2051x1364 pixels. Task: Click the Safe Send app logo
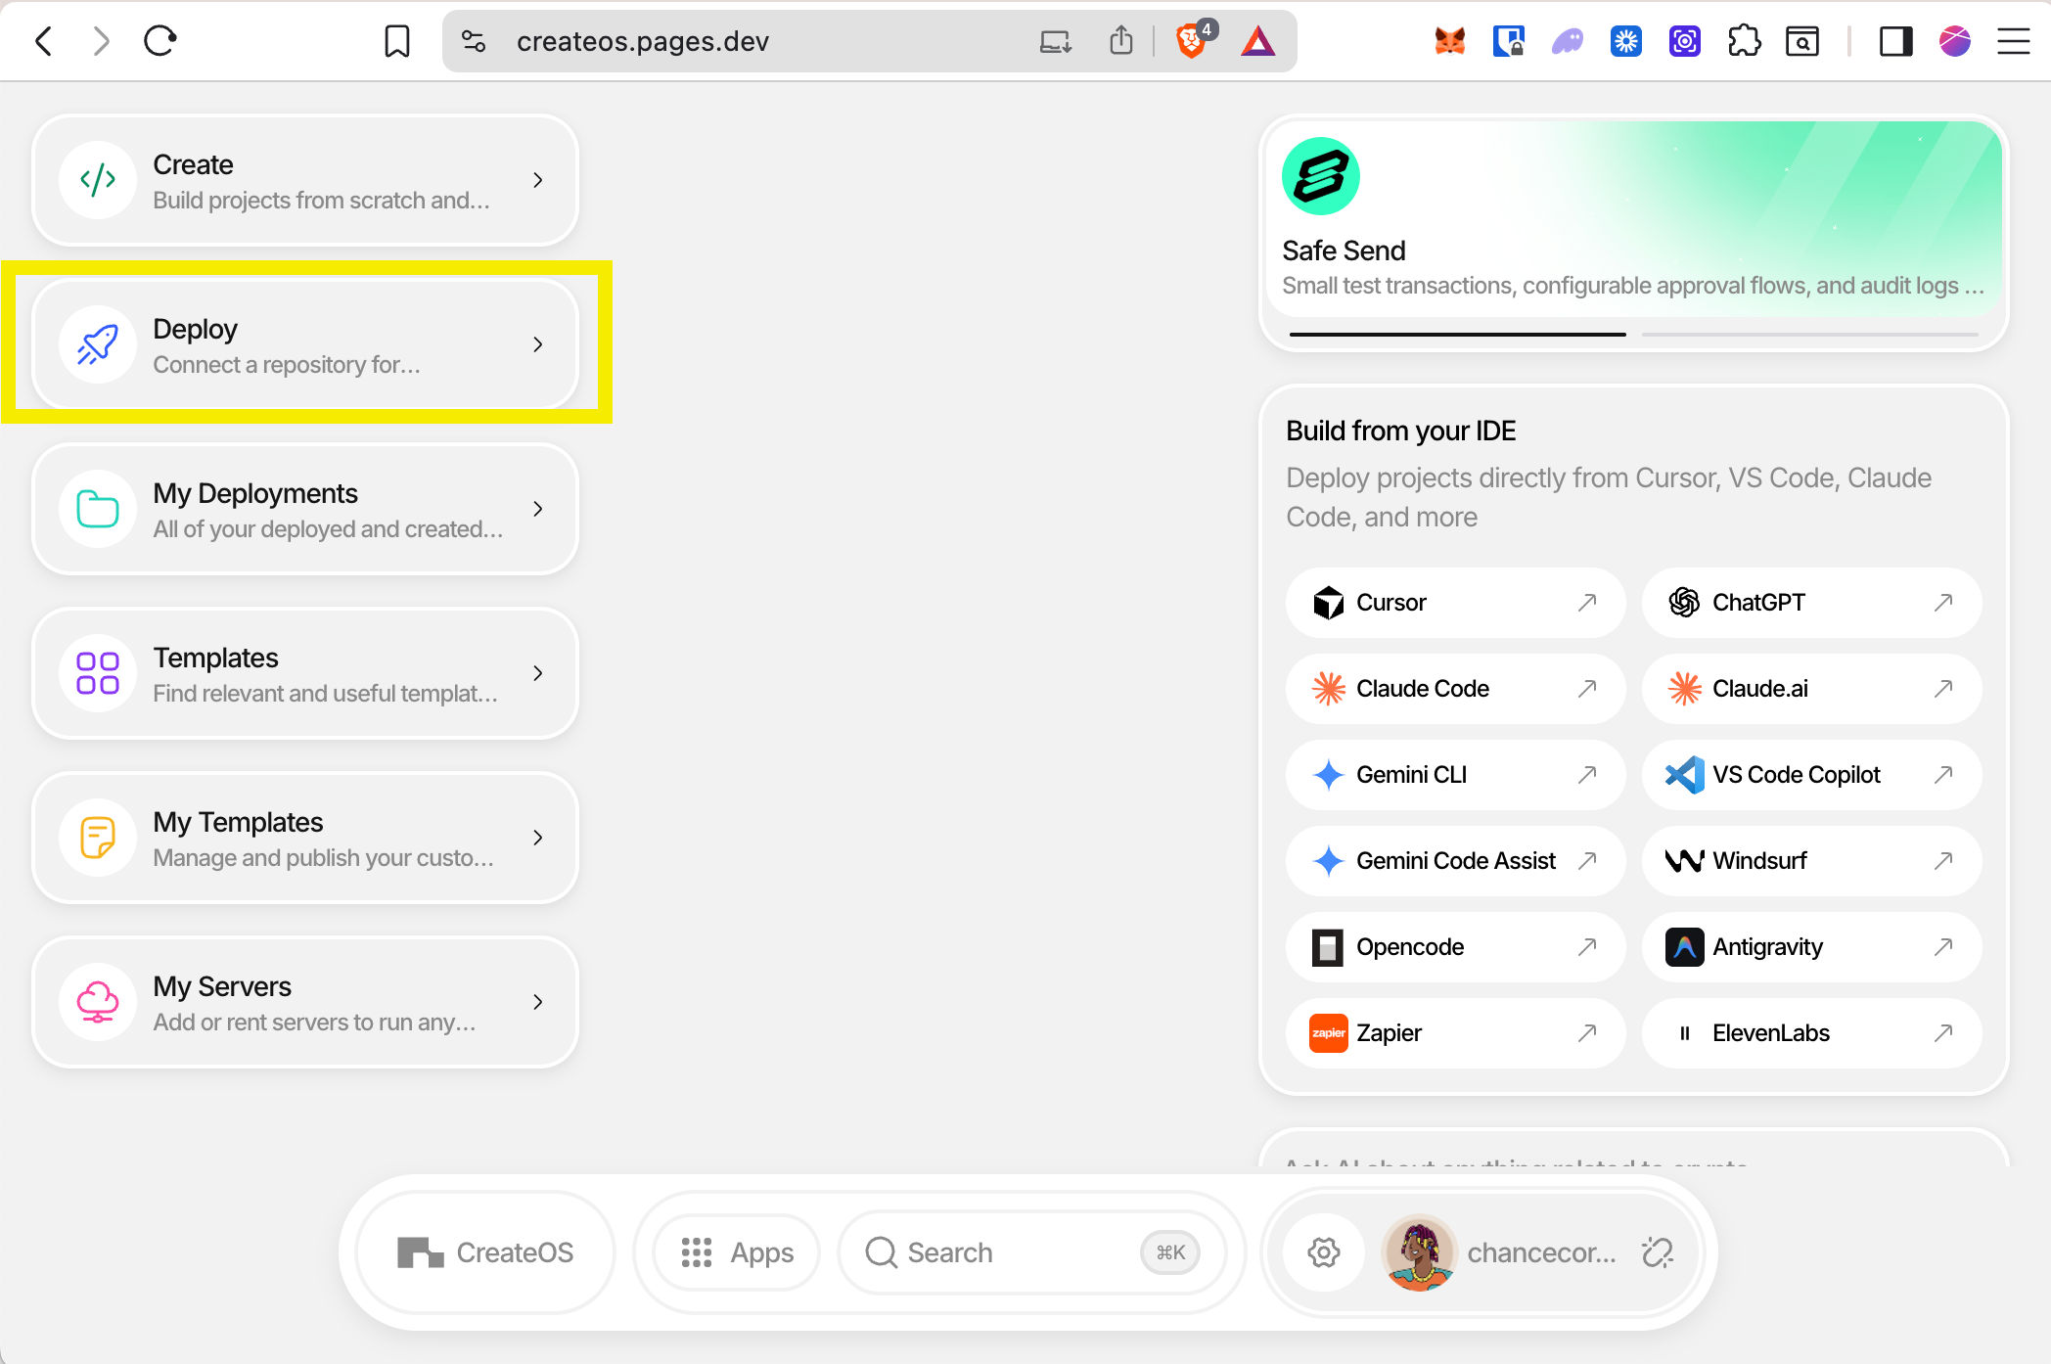point(1321,177)
